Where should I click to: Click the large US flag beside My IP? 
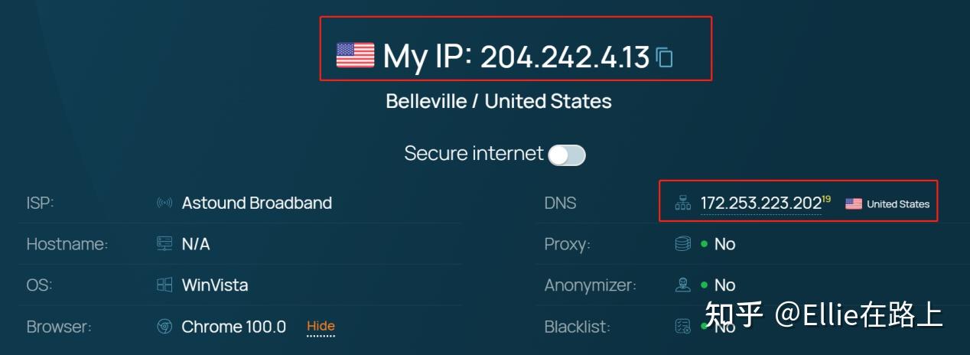click(x=356, y=55)
